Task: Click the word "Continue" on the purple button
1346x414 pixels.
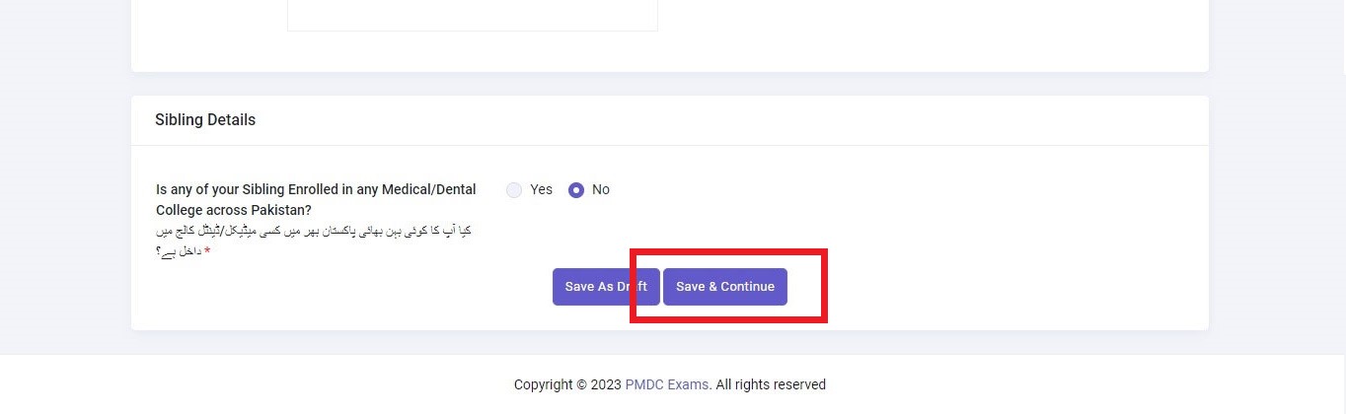Action: (748, 287)
